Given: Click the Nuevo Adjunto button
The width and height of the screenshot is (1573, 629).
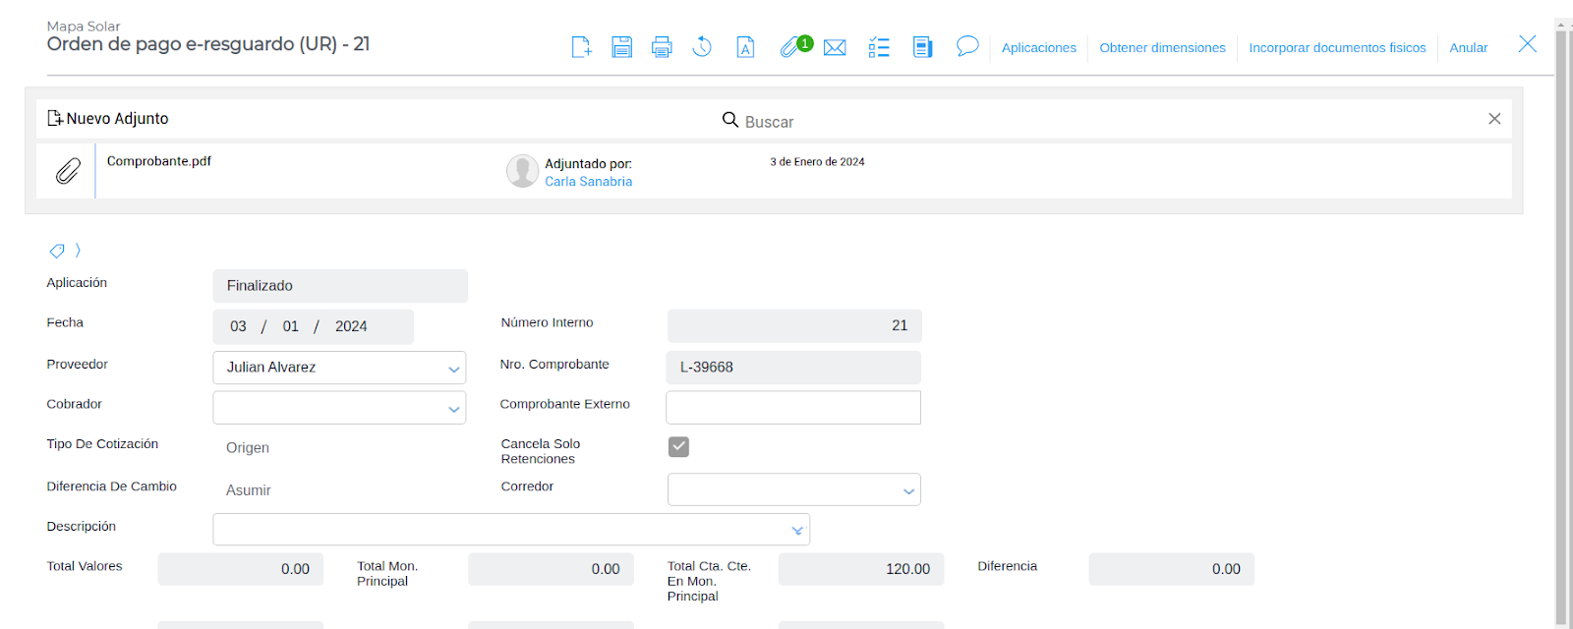Looking at the screenshot, I should [108, 119].
